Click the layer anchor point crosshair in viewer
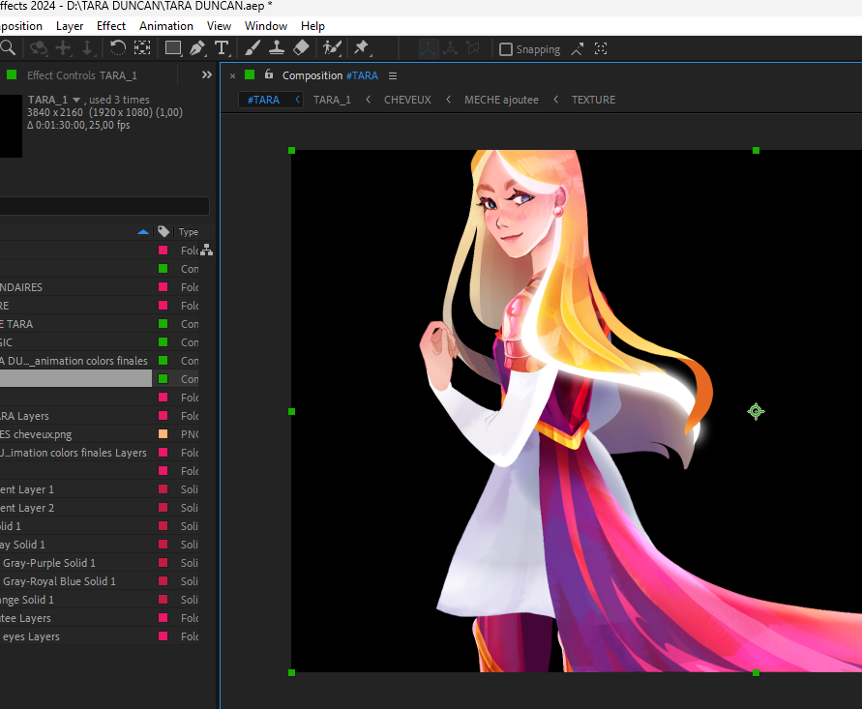The height and width of the screenshot is (709, 862). tap(756, 411)
